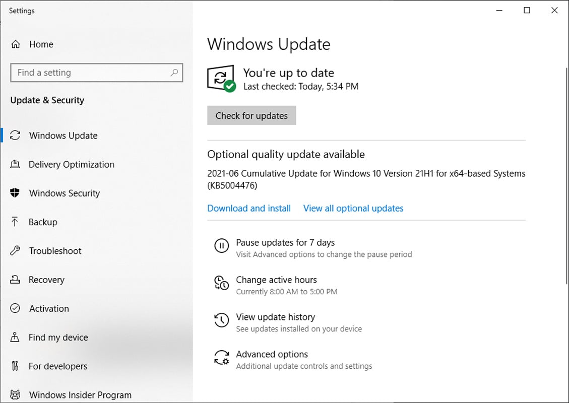
Task: Maximize the Settings window
Action: [527, 10]
